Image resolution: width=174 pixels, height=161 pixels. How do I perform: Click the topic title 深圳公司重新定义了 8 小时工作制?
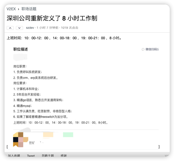coord(52,18)
